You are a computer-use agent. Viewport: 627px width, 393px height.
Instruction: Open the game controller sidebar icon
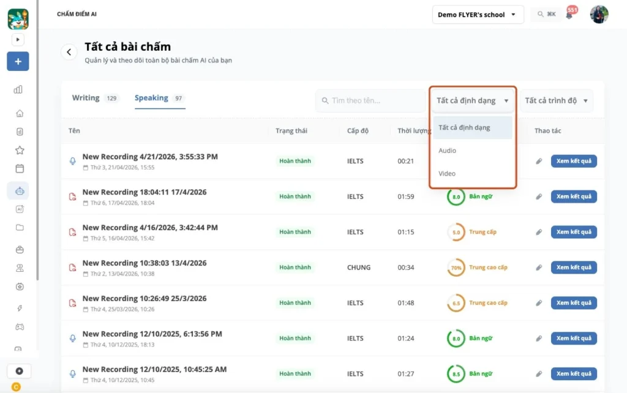[20, 327]
